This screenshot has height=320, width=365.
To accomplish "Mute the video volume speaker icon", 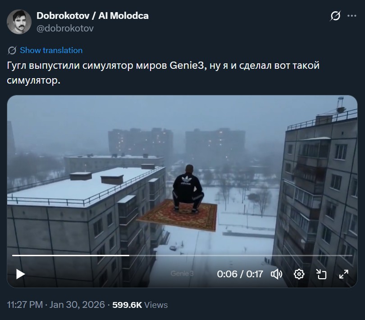I will (277, 274).
